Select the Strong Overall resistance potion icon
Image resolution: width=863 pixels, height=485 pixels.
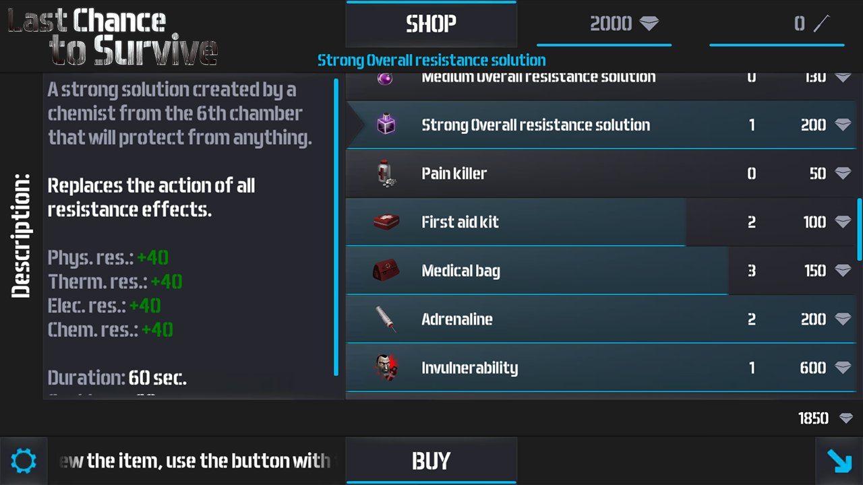click(386, 125)
